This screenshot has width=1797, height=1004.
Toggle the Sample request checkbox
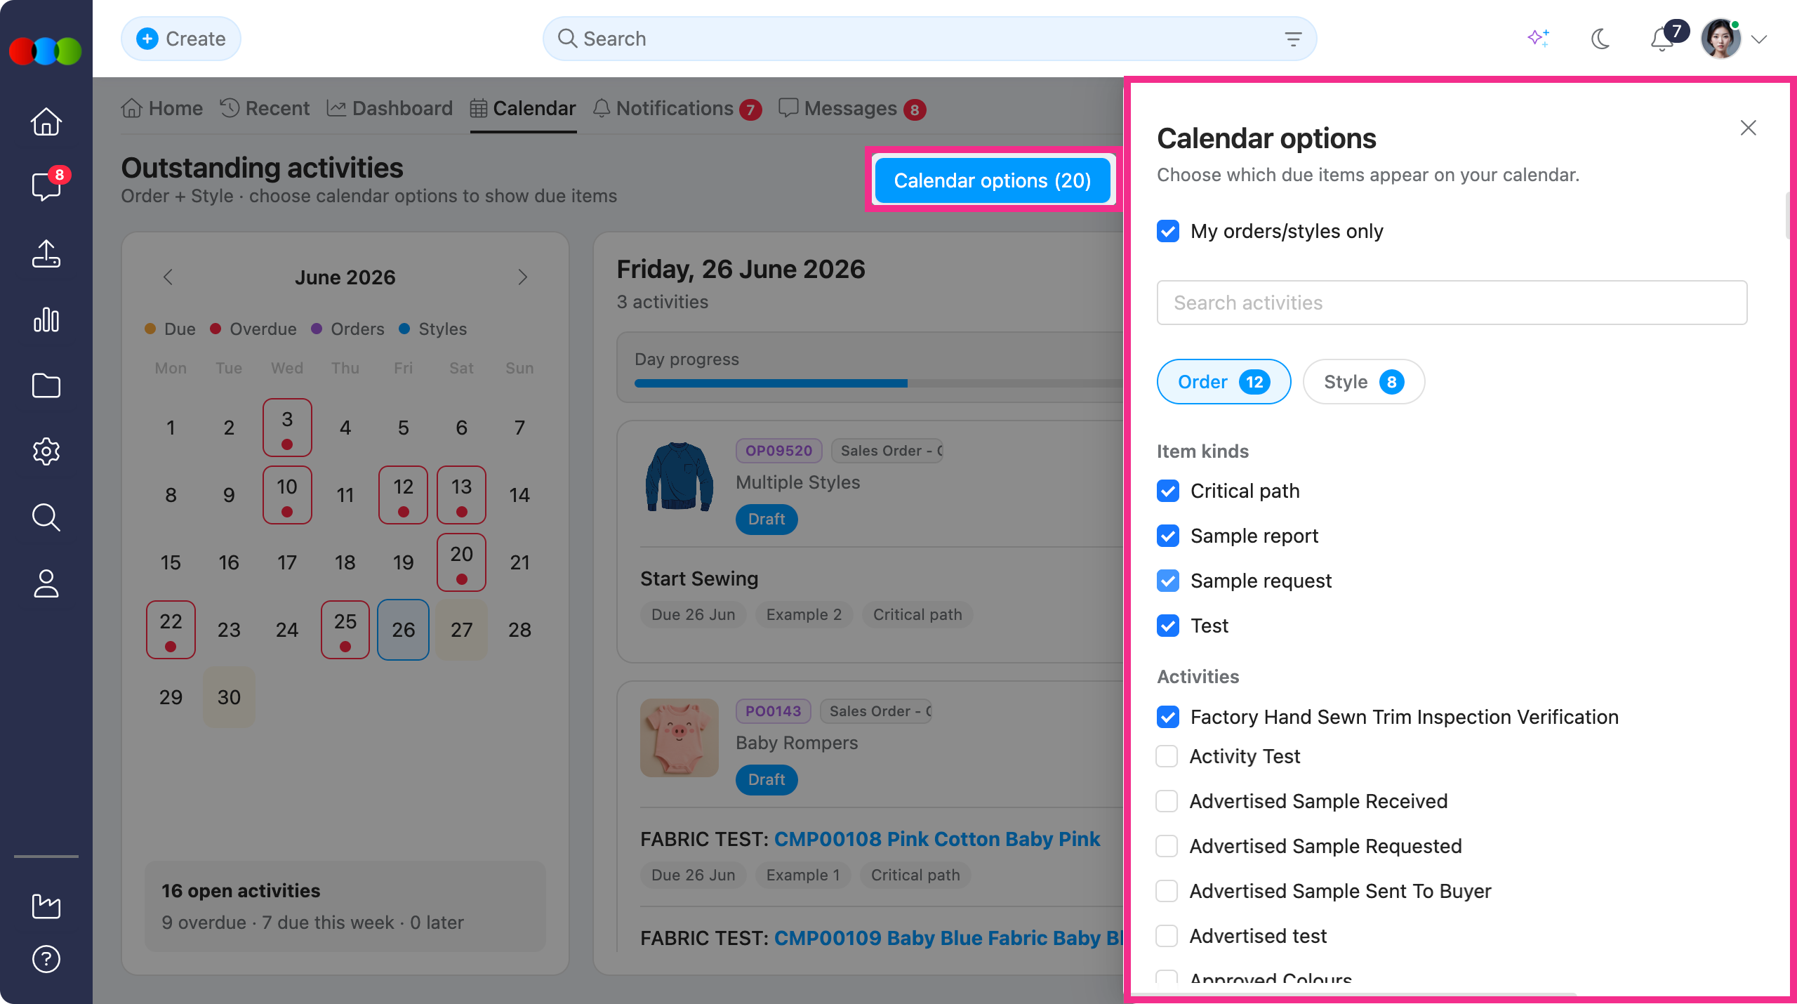pos(1168,581)
